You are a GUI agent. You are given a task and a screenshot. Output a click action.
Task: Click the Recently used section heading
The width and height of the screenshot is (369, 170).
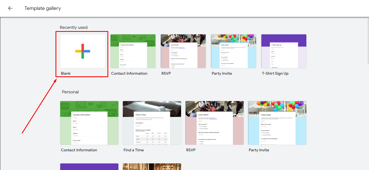coord(74,27)
